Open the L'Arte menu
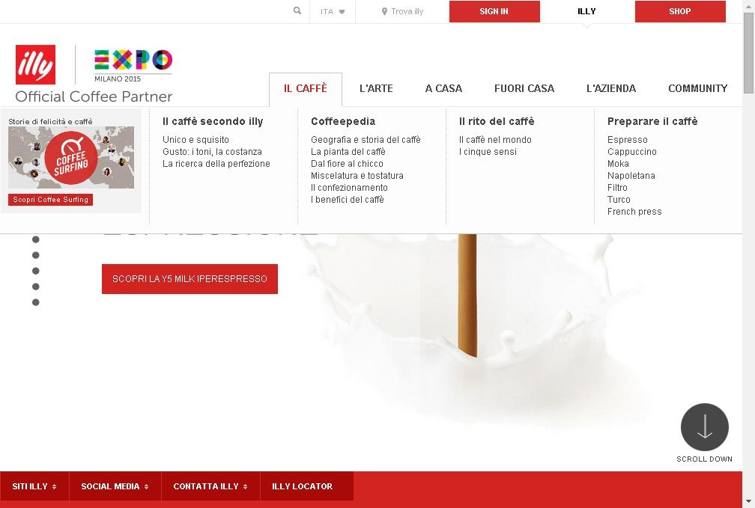755x508 pixels. pos(376,88)
